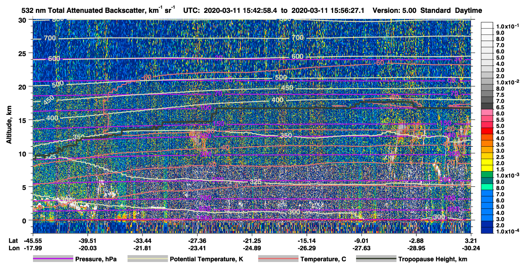This screenshot has height=268, width=523.
Task: Click longitude value -27.63
Action: click(x=362, y=248)
